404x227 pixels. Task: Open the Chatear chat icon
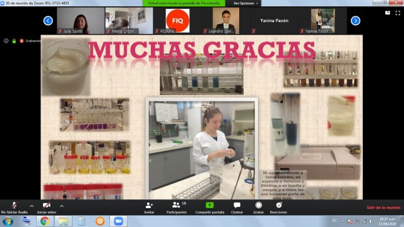(x=237, y=205)
